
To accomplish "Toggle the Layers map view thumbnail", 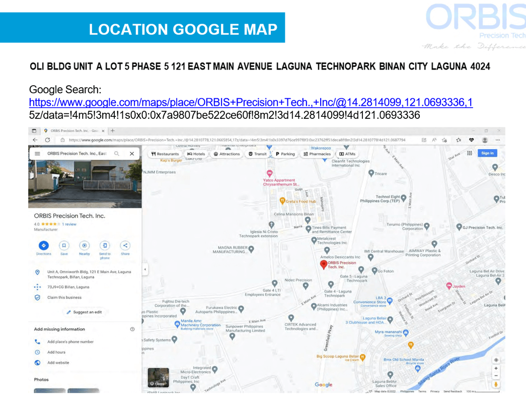I will (158, 378).
